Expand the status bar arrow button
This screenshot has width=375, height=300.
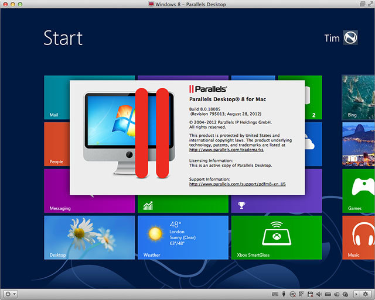(x=357, y=294)
